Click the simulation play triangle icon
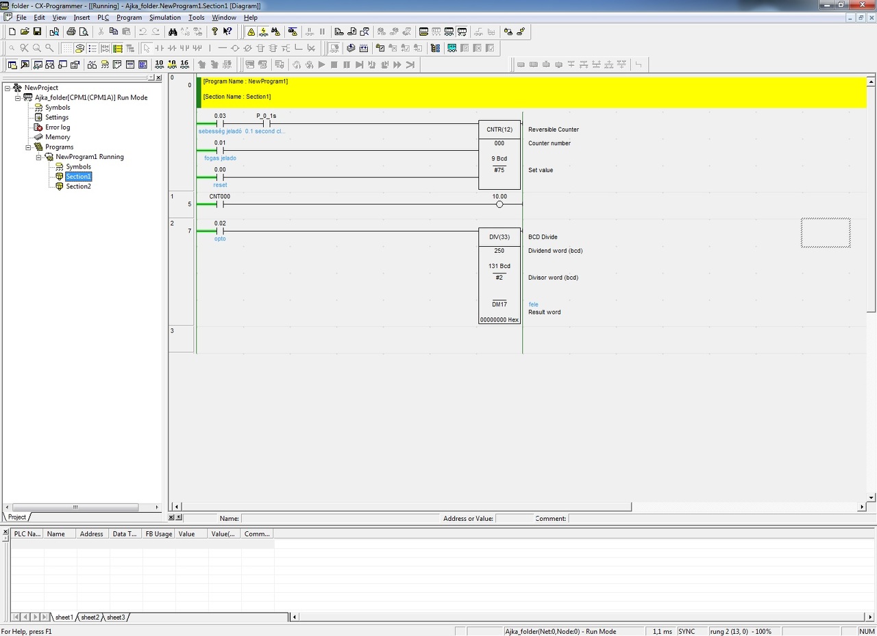 pyautogui.click(x=321, y=64)
